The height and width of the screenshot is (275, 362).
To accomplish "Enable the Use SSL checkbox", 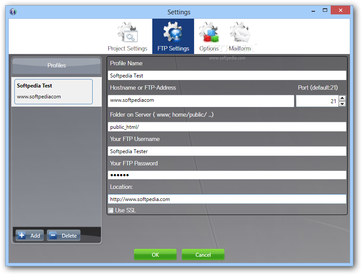I will coord(111,210).
